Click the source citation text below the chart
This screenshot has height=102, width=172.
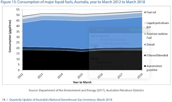[x=86, y=90]
